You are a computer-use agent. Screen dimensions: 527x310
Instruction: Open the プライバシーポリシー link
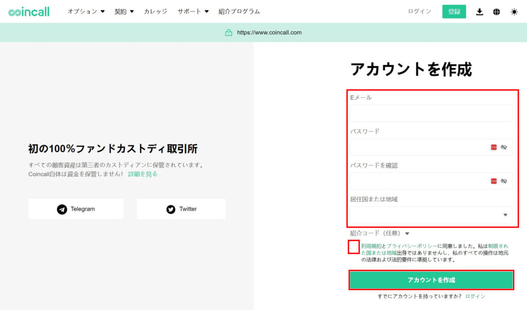(412, 246)
